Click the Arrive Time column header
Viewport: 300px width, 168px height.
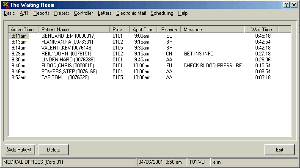coord(23,30)
